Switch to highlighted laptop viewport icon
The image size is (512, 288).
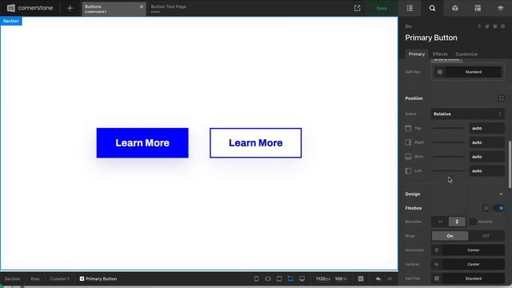coord(290,279)
